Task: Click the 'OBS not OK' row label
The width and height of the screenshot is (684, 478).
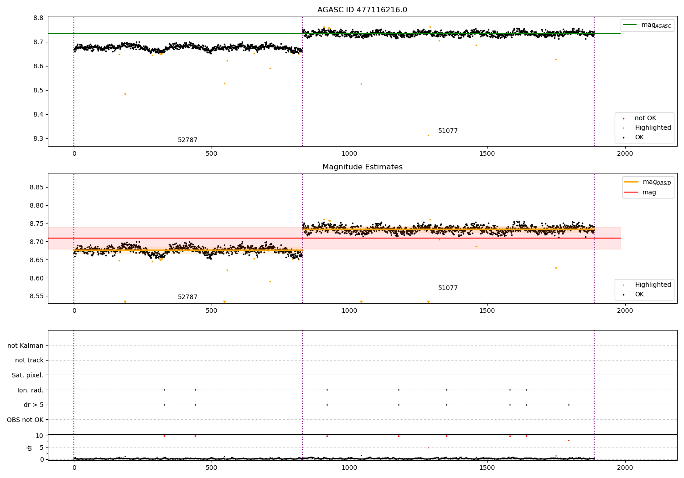Action: 25,420
